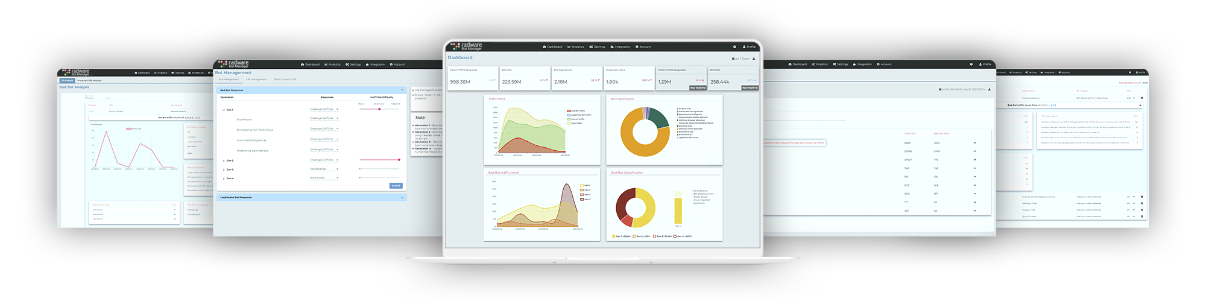This screenshot has width=1206, height=304.
Task: Click the Bad Bot Classification donut chart
Action: 636,207
